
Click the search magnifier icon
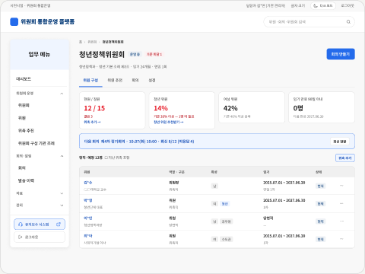click(x=348, y=22)
